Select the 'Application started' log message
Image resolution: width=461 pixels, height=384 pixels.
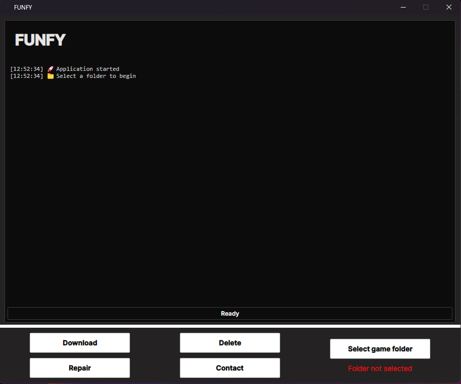[x=88, y=69]
